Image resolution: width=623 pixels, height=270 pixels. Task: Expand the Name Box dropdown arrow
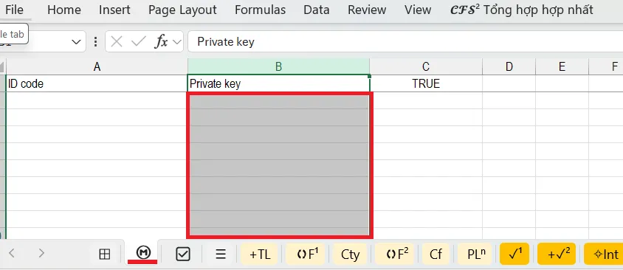[76, 42]
